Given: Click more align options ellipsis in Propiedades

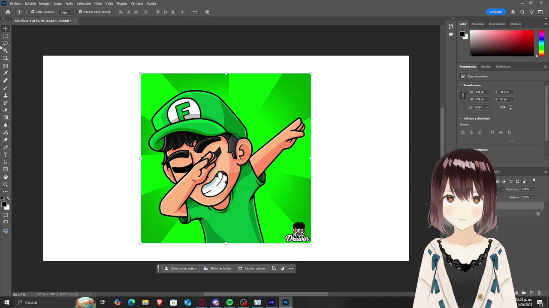Looking at the screenshot, I should pos(511,141).
